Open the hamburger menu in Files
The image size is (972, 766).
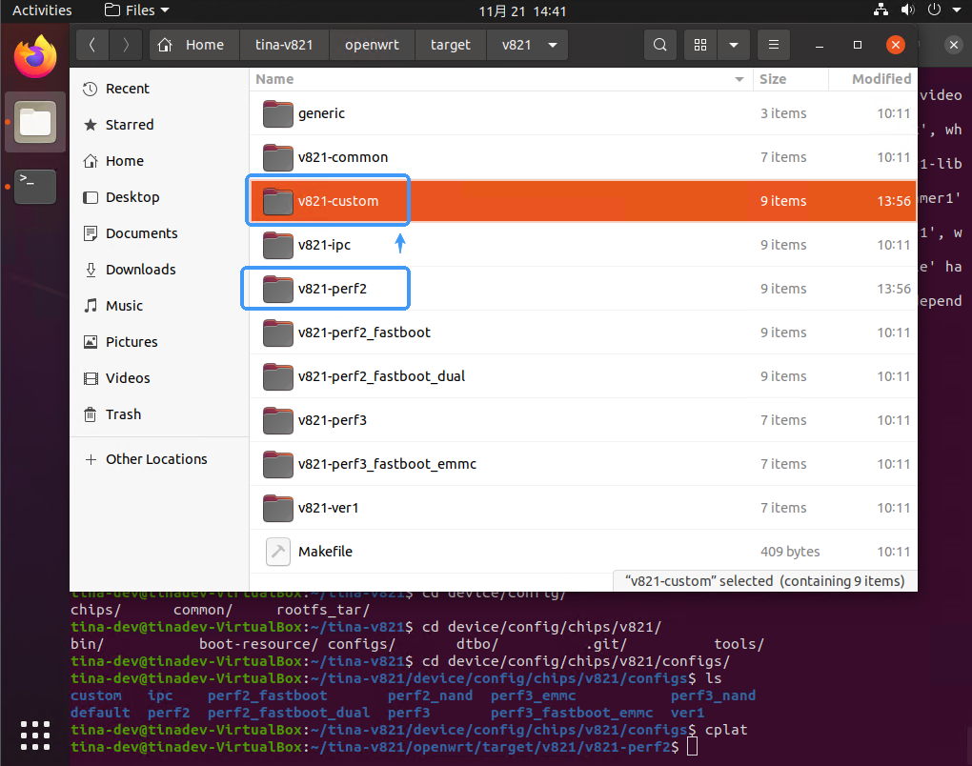[x=773, y=45]
